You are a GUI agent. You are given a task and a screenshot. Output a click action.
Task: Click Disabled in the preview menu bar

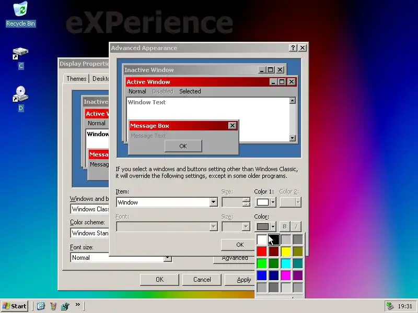coord(162,91)
